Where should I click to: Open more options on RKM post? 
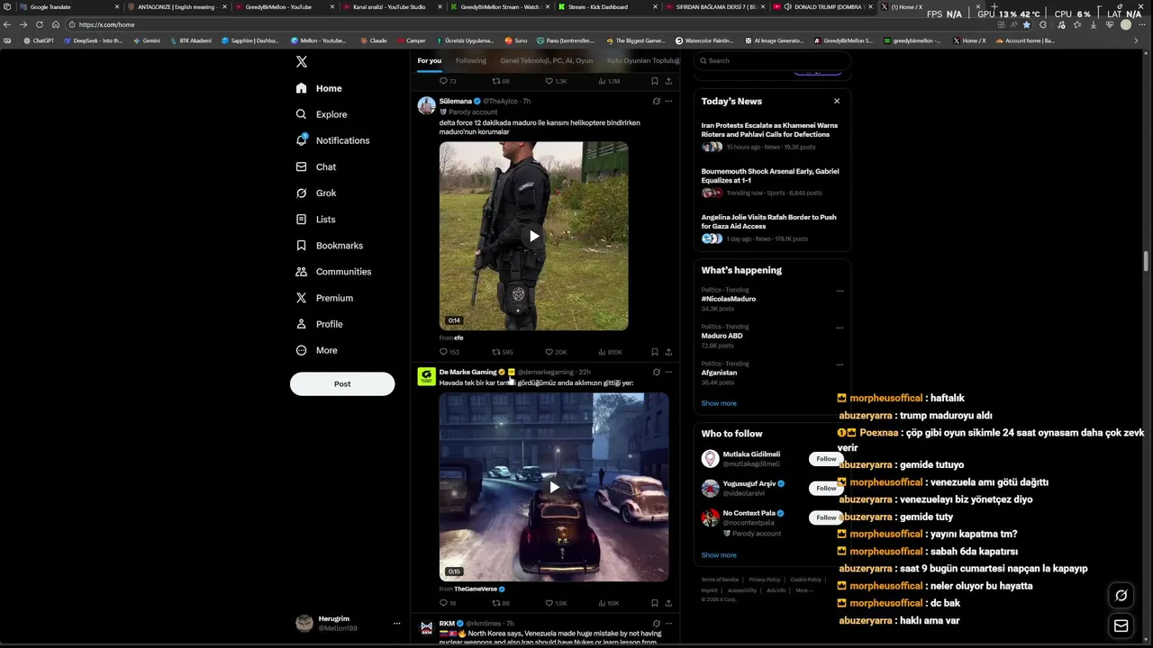668,623
